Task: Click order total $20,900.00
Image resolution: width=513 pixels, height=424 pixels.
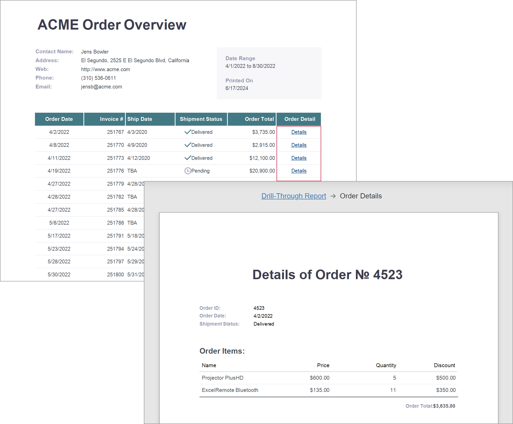Action: pyautogui.click(x=262, y=171)
